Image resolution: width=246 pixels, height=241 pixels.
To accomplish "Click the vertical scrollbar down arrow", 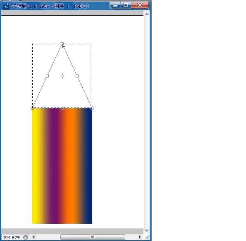I will click(x=147, y=231).
